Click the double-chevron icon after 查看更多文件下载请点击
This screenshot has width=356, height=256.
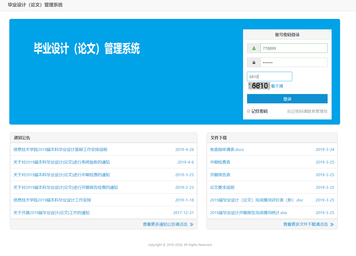(x=332, y=224)
